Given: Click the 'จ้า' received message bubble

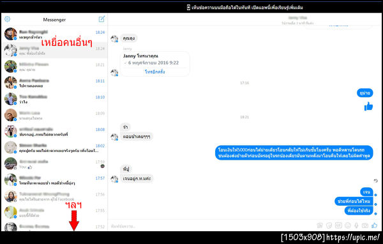Looking at the screenshot, I should coord(125,127).
